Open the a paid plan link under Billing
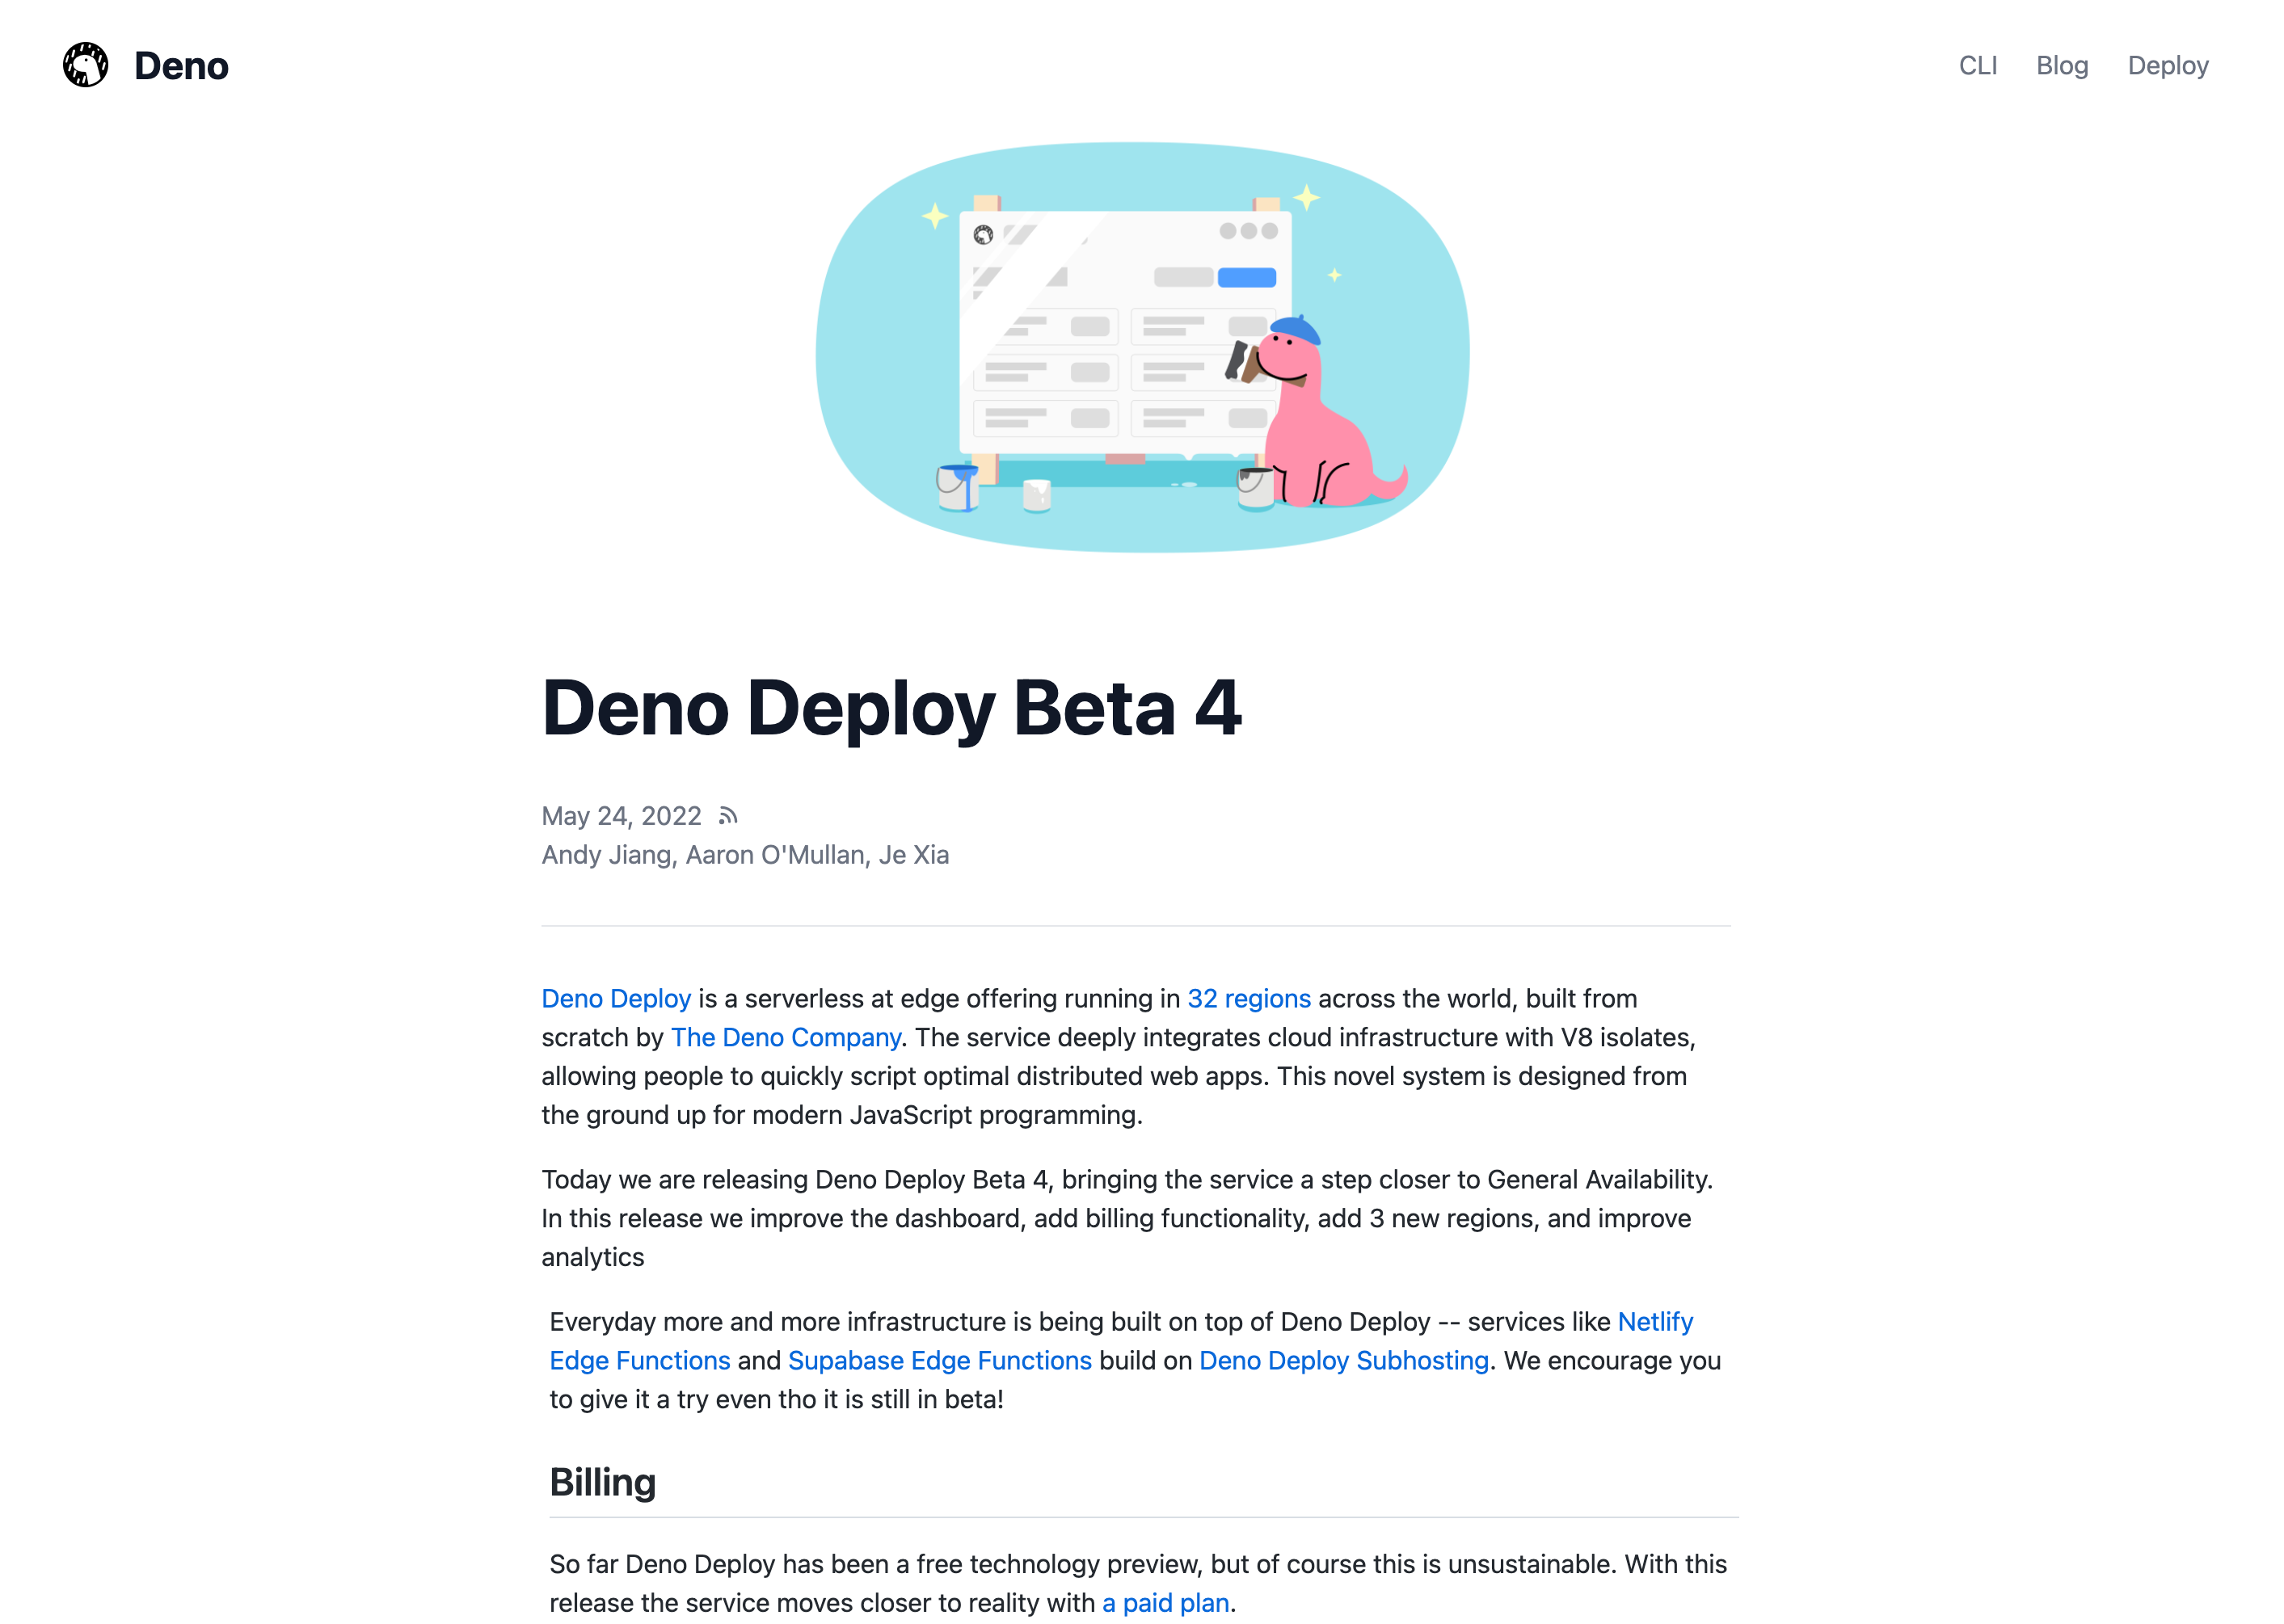The width and height of the screenshot is (2284, 1624). click(x=1165, y=1602)
